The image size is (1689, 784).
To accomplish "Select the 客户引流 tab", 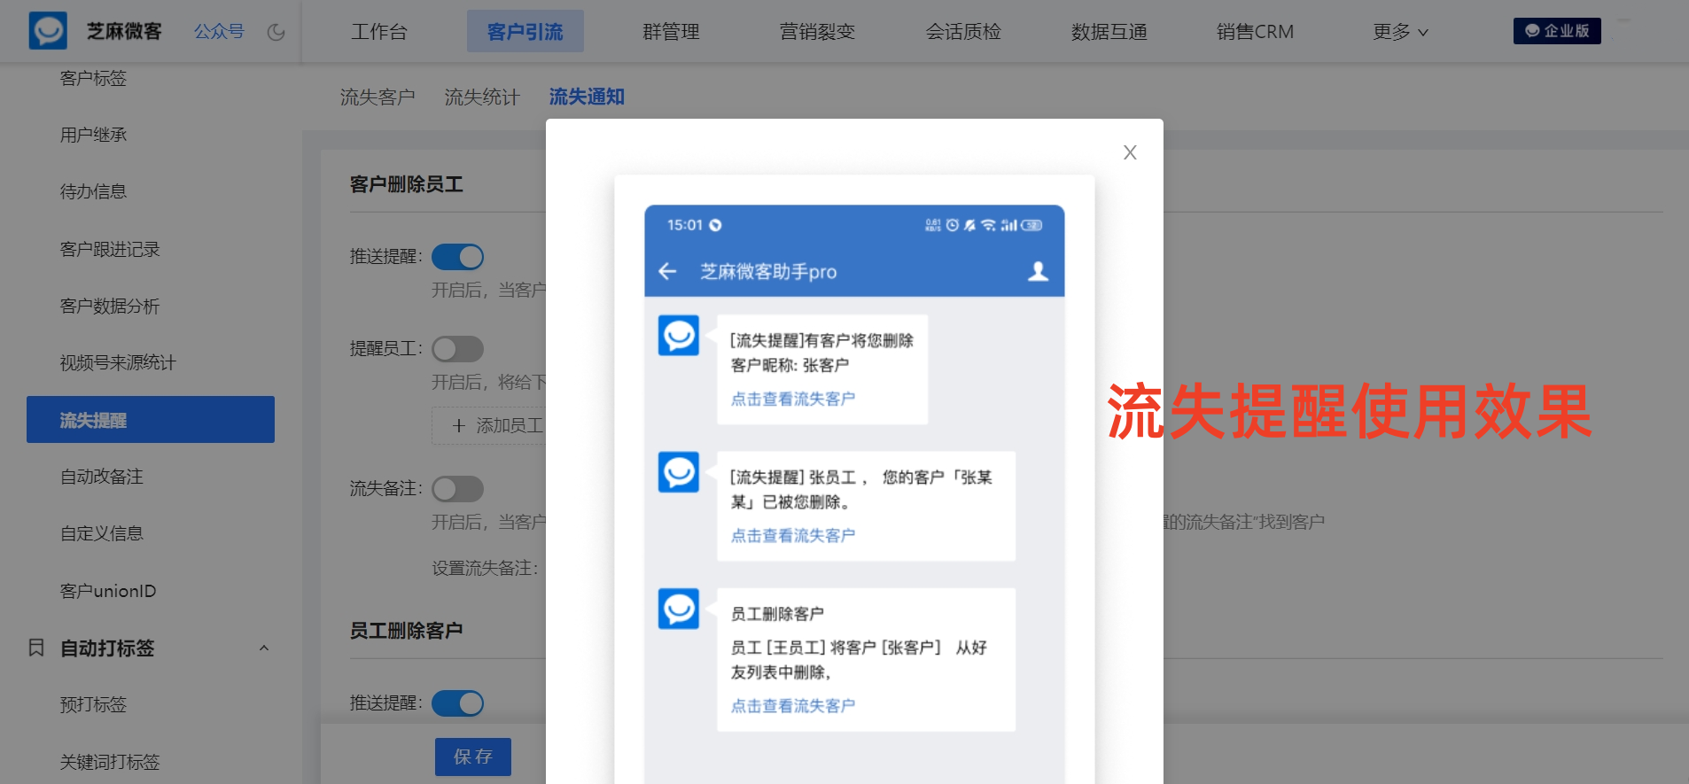I will [x=525, y=32].
